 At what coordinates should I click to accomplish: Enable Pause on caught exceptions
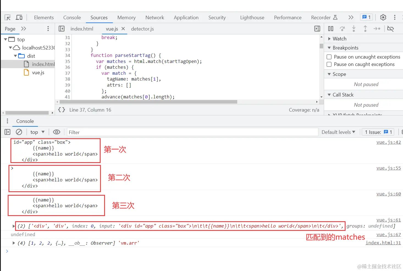[x=329, y=64]
